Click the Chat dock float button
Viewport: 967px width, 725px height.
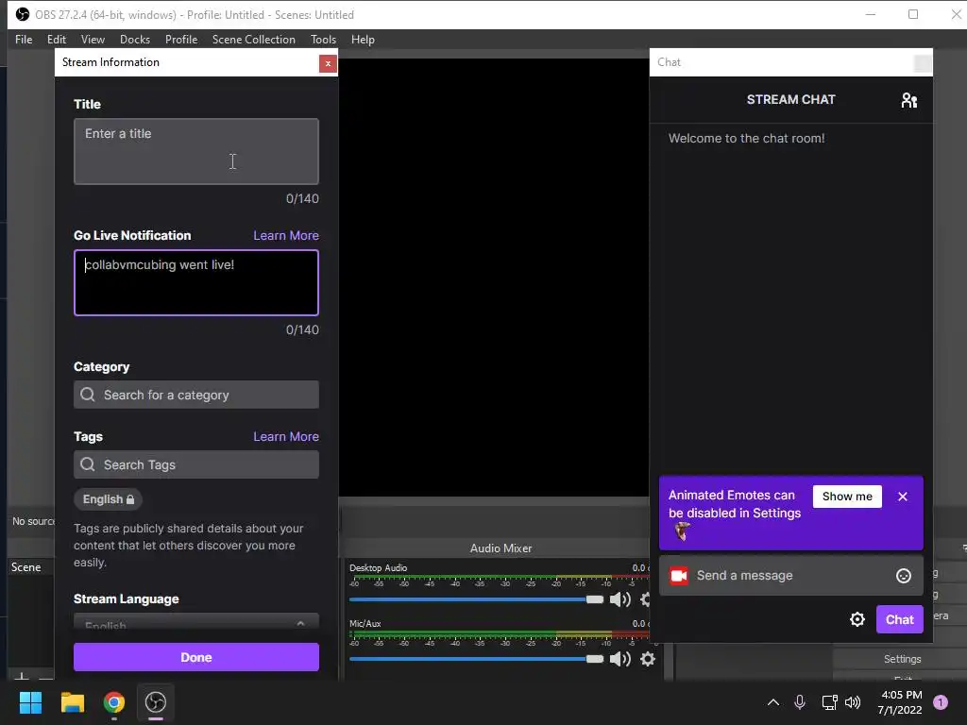[x=923, y=63]
